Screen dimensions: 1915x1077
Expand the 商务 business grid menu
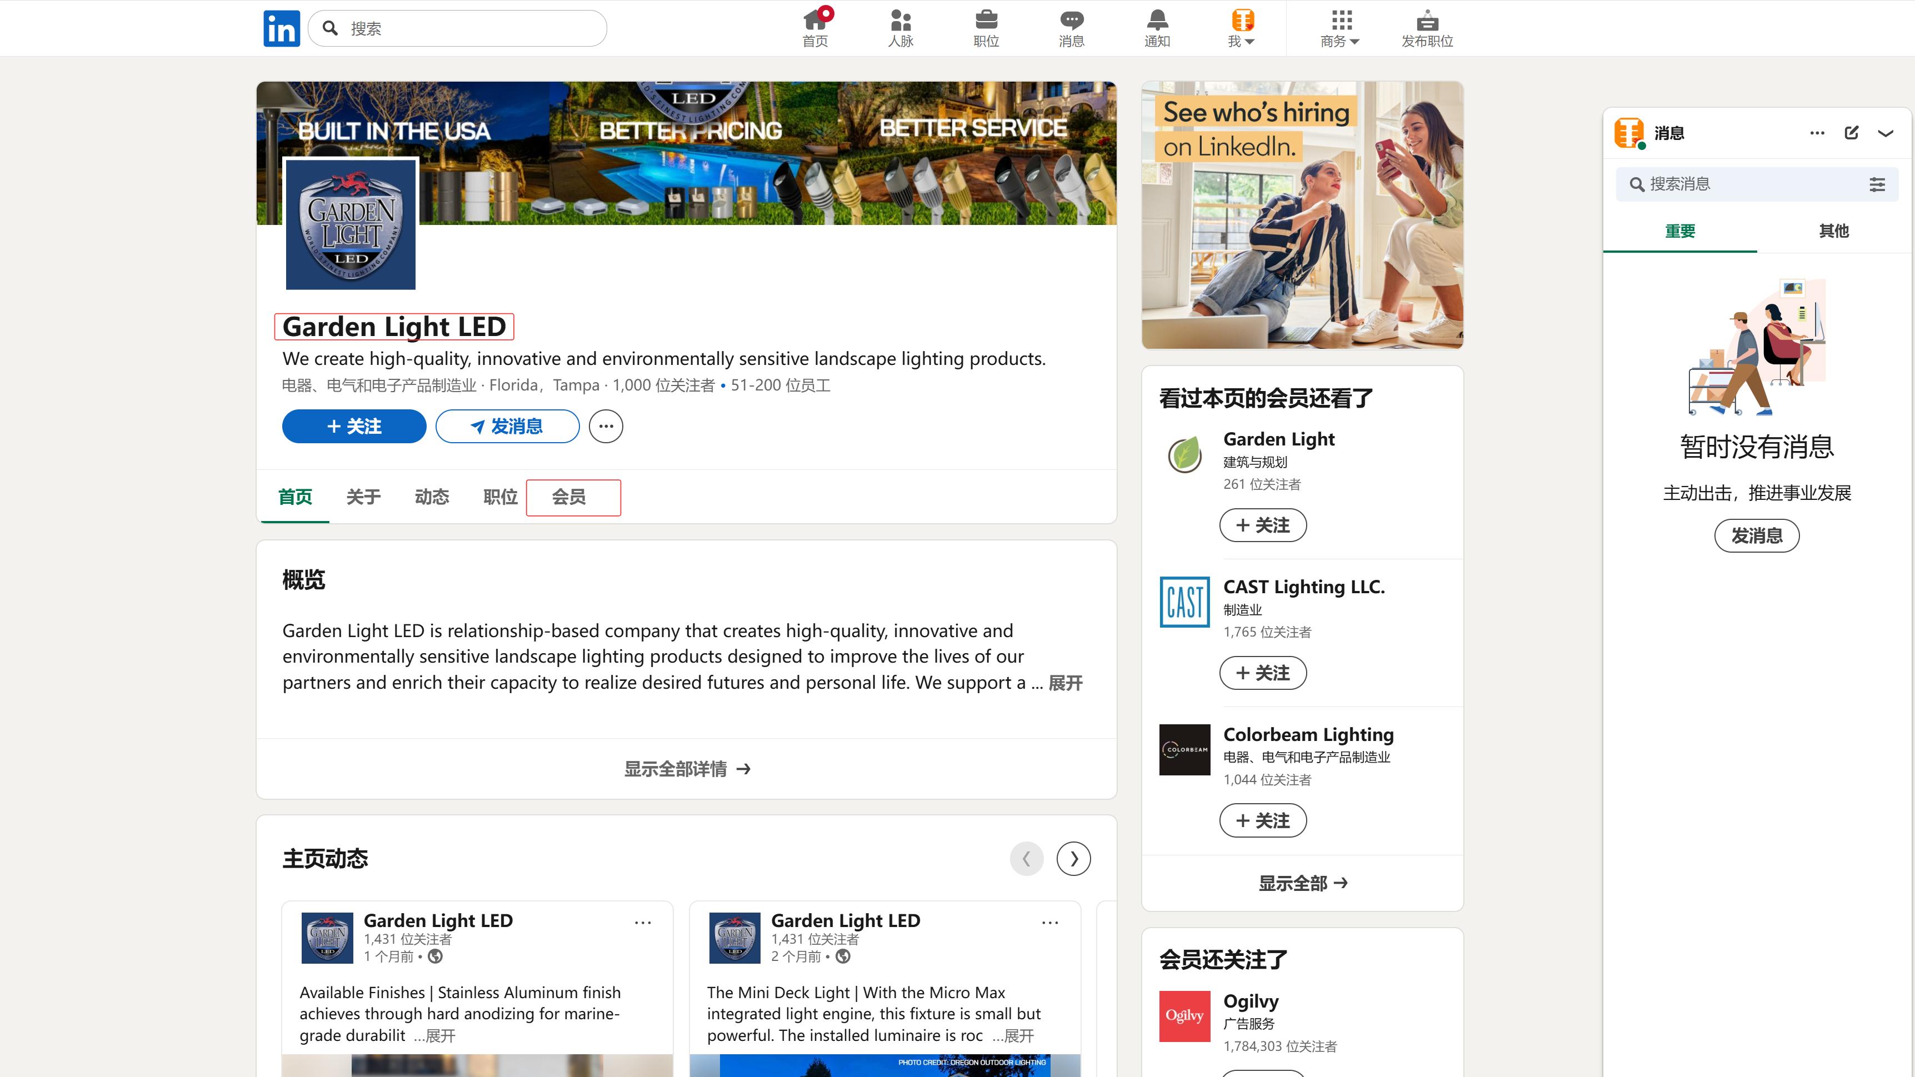(x=1341, y=28)
